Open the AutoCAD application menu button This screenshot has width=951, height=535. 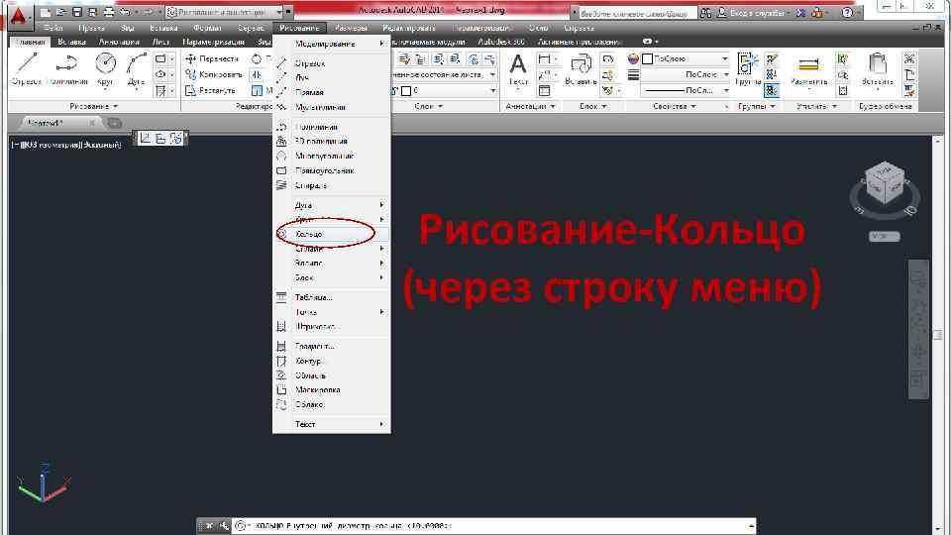tap(18, 17)
